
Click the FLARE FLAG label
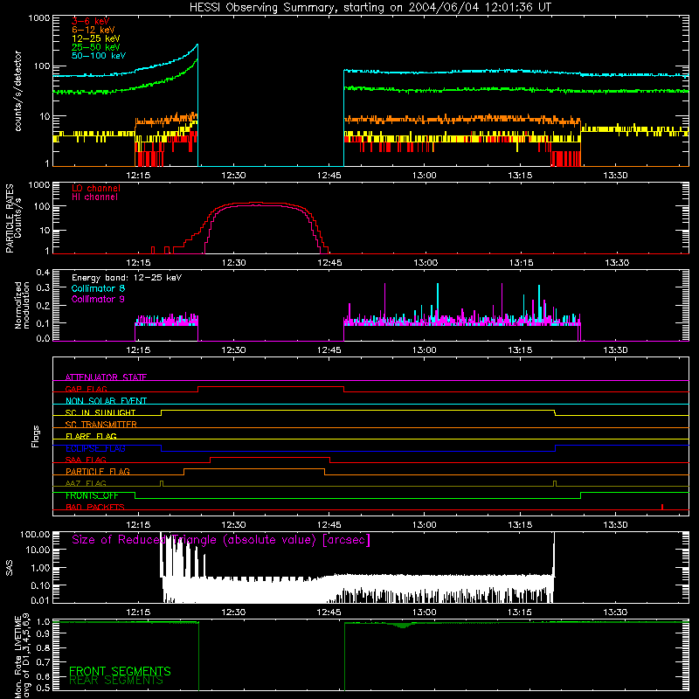[91, 436]
